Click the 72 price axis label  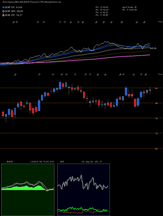tap(157, 134)
